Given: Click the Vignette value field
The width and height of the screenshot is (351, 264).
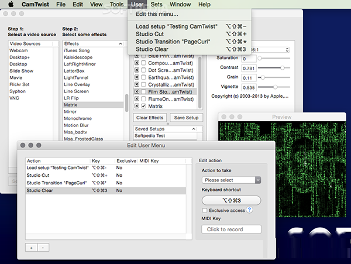Looking at the screenshot, I should pos(249,88).
